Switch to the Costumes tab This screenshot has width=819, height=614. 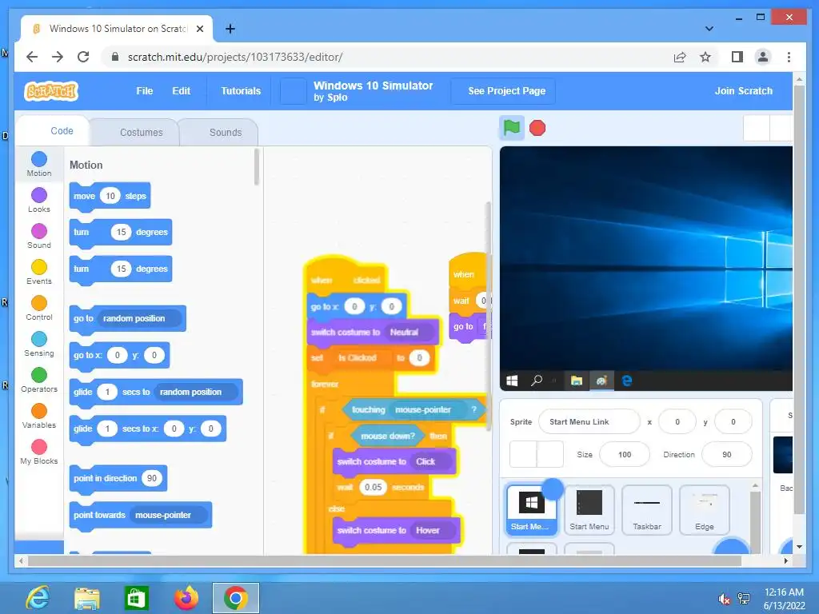click(134, 133)
